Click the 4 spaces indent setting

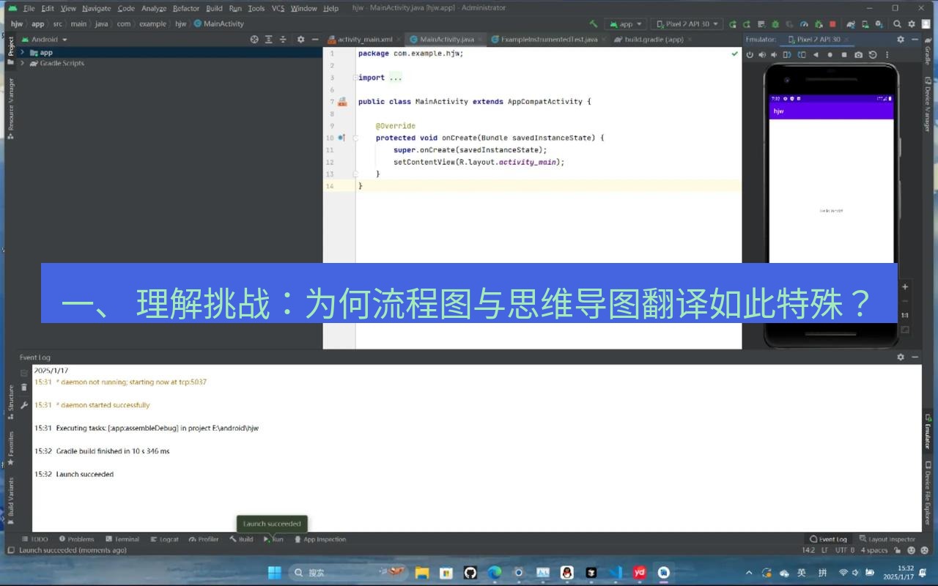pyautogui.click(x=874, y=550)
